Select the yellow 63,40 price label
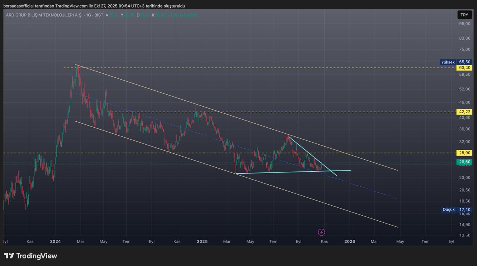 pyautogui.click(x=464, y=68)
